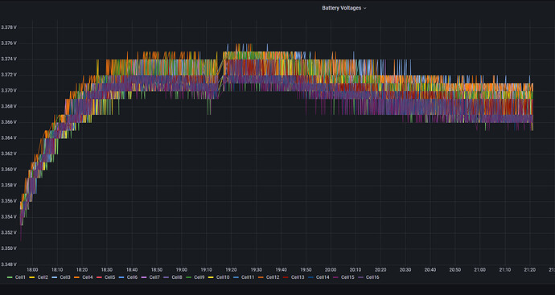The image size is (555, 295).
Task: Open the Cell13 dark red color swatch
Action: click(286, 277)
